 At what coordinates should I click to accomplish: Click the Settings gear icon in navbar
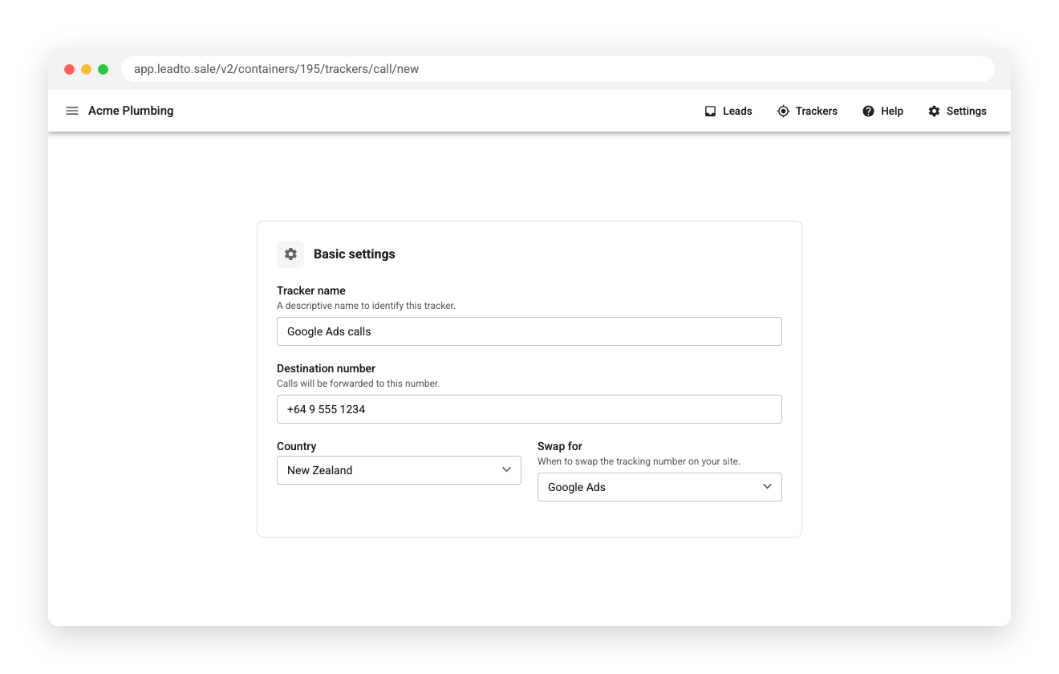click(934, 112)
